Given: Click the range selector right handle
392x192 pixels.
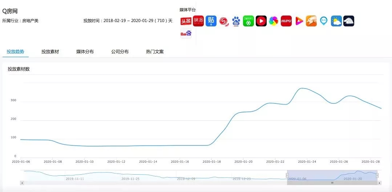Looking at the screenshot, I should click(377, 175).
